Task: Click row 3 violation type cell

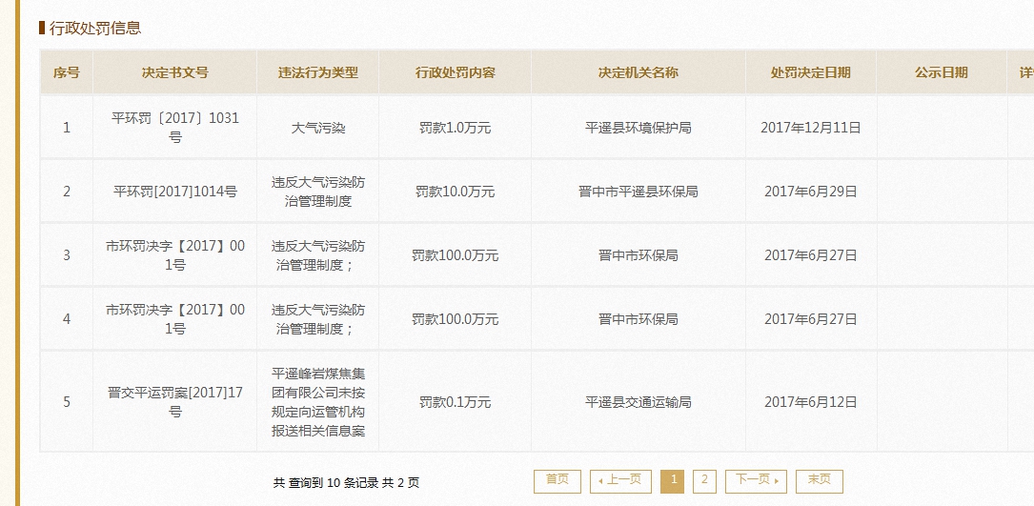Action: click(x=318, y=255)
